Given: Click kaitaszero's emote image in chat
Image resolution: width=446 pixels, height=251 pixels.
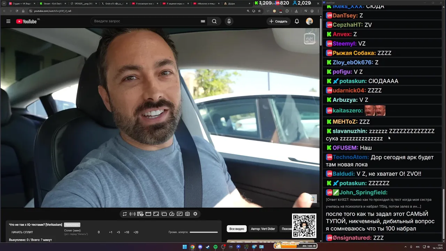Looking at the screenshot, I should (375, 111).
